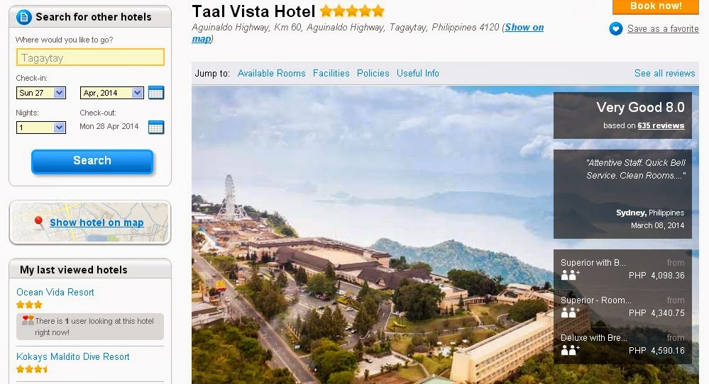Go to the Policies section

[373, 73]
